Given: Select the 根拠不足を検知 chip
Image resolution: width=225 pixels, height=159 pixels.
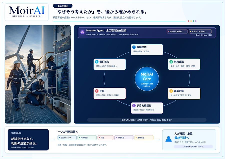Looking at the screenshot, I should click(x=177, y=31).
